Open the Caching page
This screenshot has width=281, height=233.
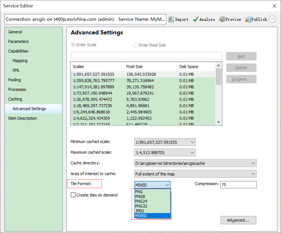pyautogui.click(x=15, y=99)
